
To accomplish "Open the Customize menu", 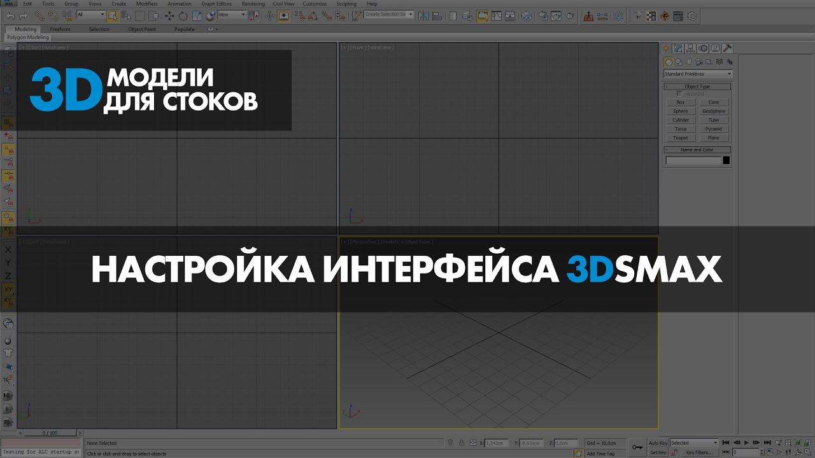I will (x=315, y=4).
